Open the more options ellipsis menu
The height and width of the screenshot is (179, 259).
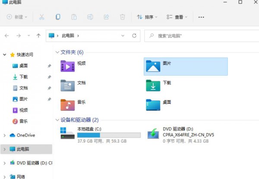[201, 17]
